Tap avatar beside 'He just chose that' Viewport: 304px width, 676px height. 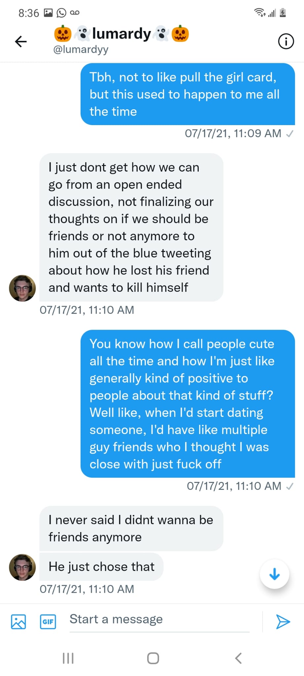(x=22, y=567)
